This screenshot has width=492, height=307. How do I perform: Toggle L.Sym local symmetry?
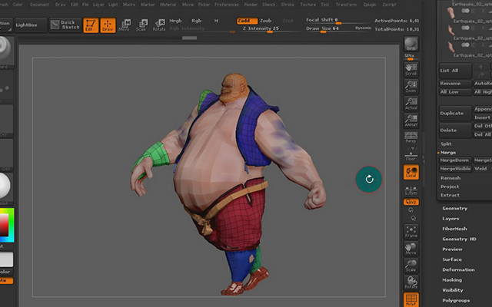[x=411, y=190]
